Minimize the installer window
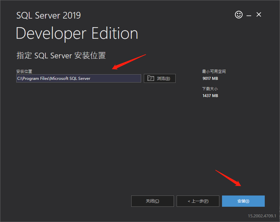Screen dimensions: 280x222 pyautogui.click(x=249, y=15)
